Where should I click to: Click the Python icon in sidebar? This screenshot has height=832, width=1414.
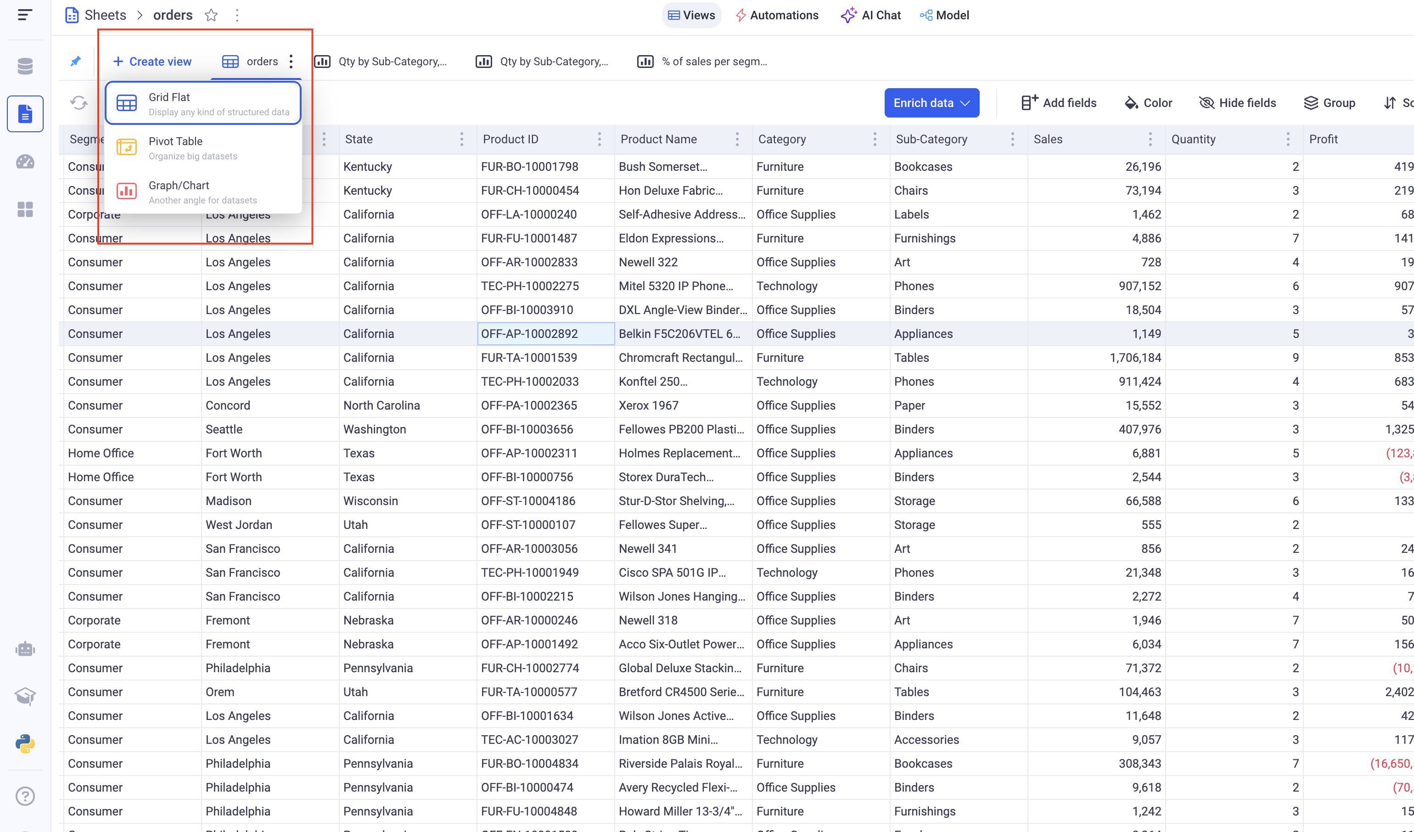25,744
